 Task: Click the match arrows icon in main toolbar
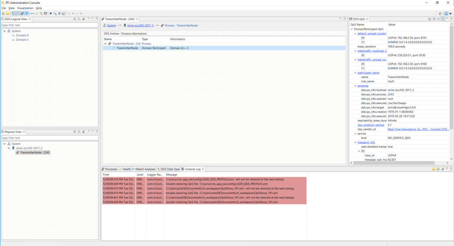click(x=32, y=13)
